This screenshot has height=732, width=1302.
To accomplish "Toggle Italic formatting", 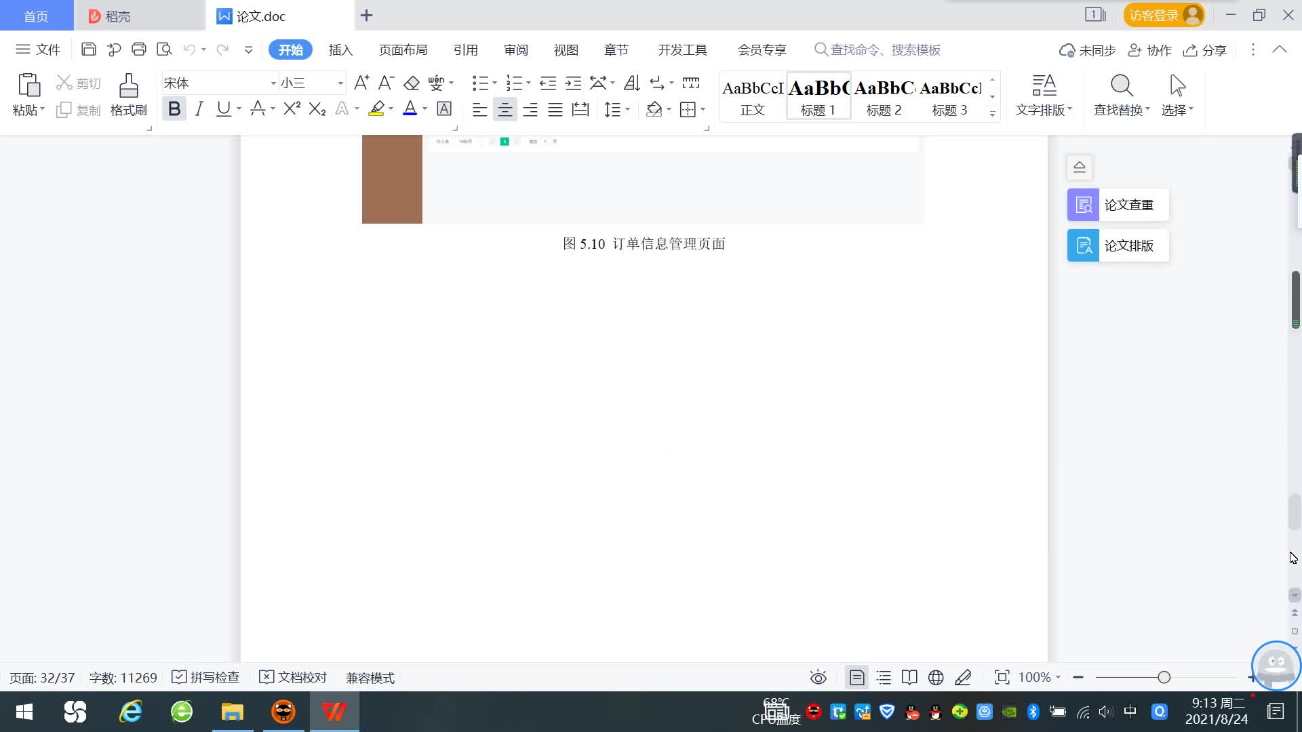I will click(x=199, y=108).
